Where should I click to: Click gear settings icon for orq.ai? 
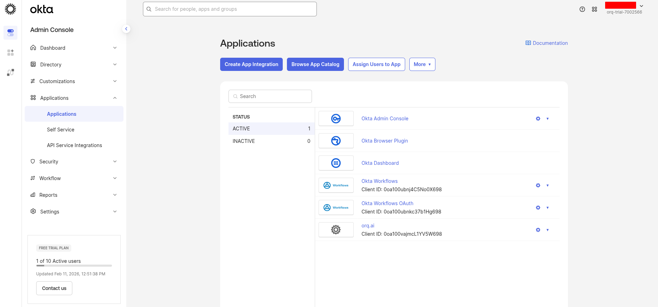(538, 230)
